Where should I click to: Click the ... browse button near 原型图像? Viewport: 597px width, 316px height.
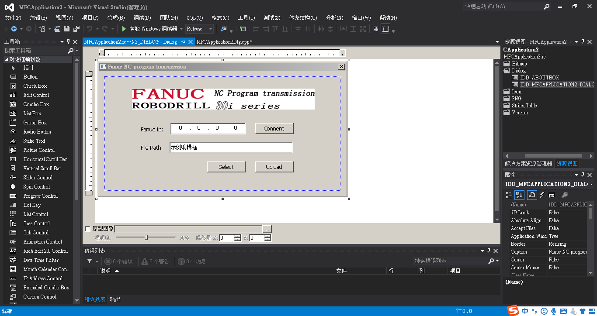coord(267,229)
